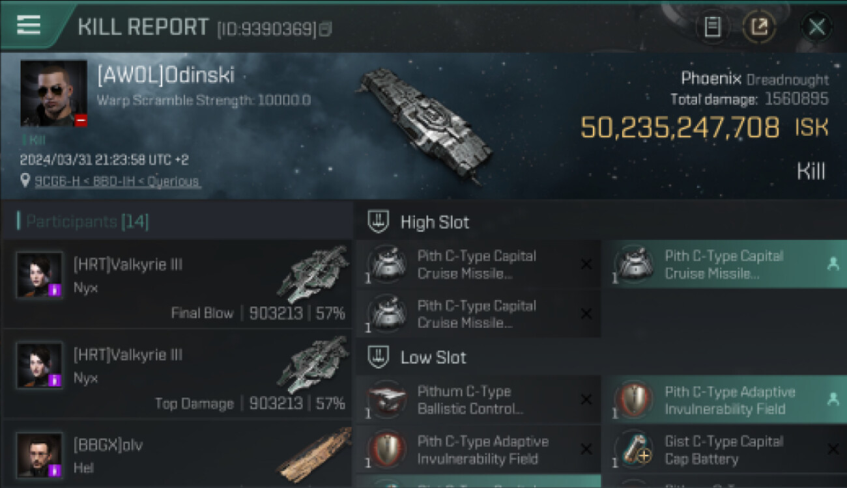The width and height of the screenshot is (847, 488).
Task: Click the share export icon
Action: [x=760, y=27]
